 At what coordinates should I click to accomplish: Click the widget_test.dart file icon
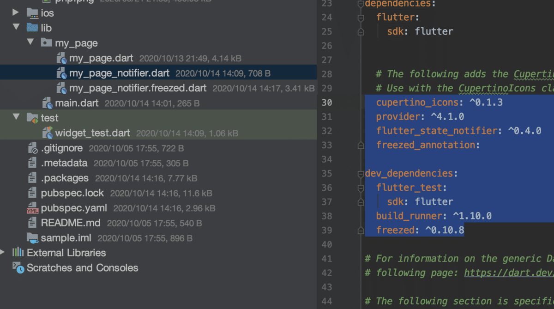47,133
